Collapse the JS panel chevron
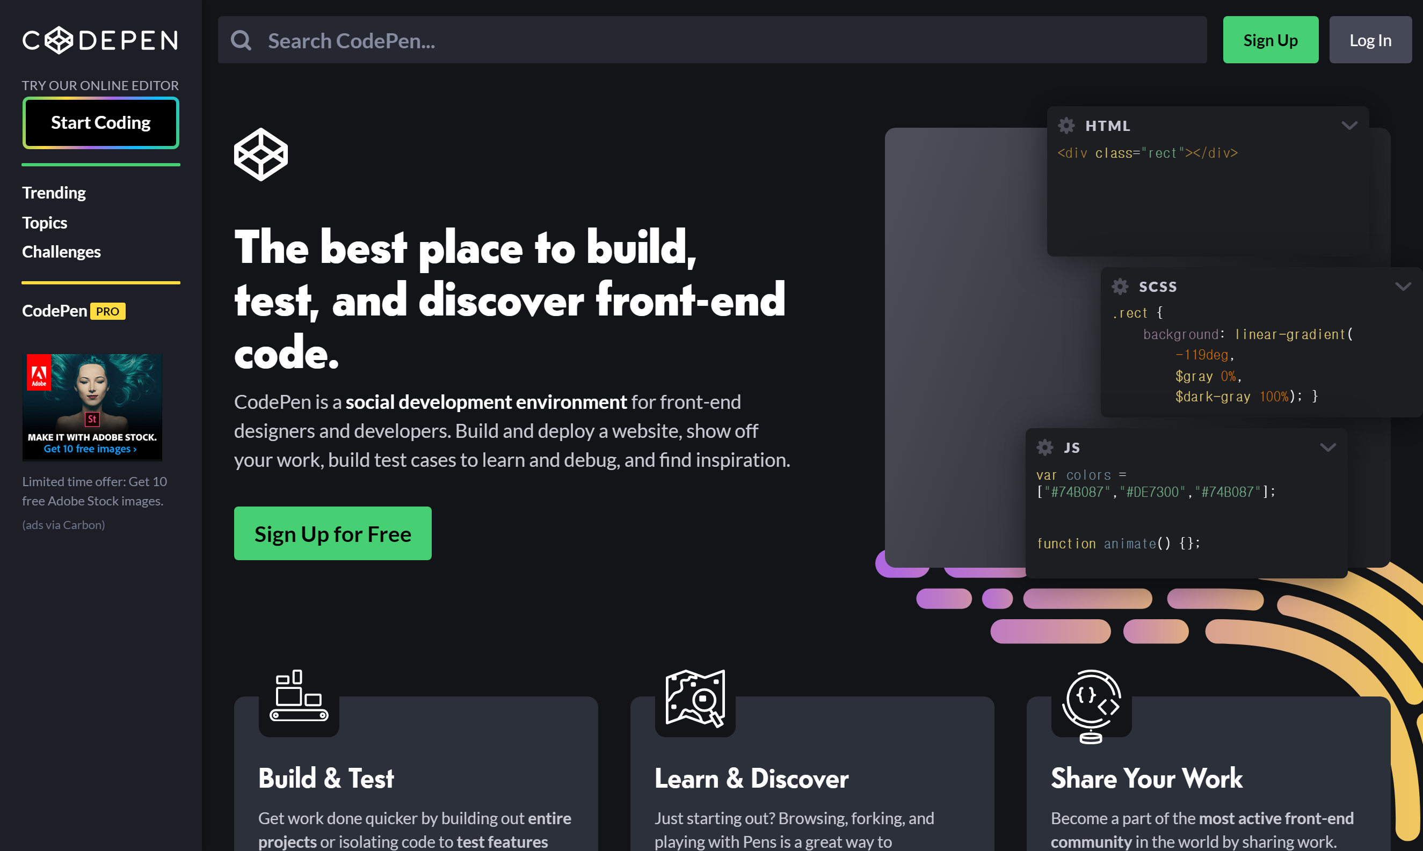Viewport: 1423px width, 851px height. 1328,447
